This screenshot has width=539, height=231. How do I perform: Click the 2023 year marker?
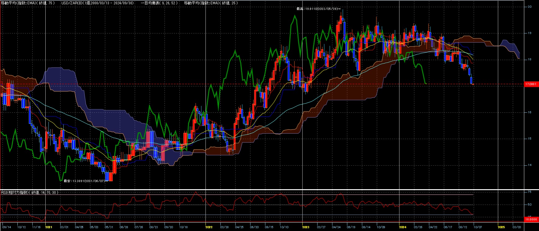306,227
